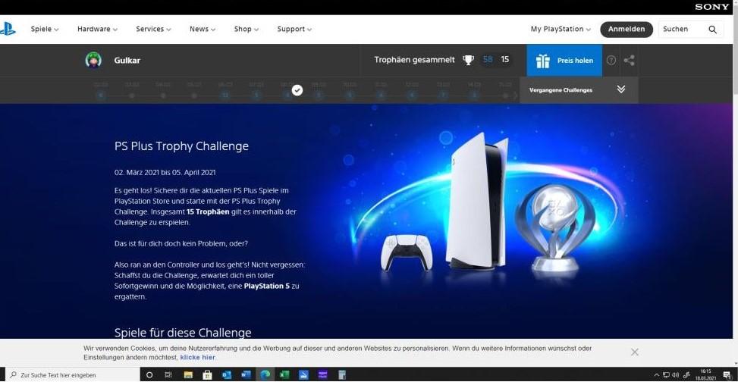This screenshot has width=738, height=382.
Task: Open the My PlayStation dropdown
Action: (561, 29)
